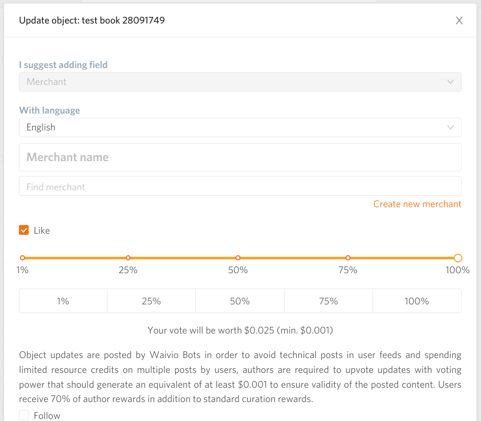
Task: Select the 1% vote button
Action: coord(63,301)
